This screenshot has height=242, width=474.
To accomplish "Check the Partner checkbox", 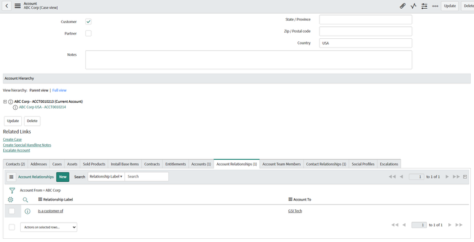I will coord(89,33).
